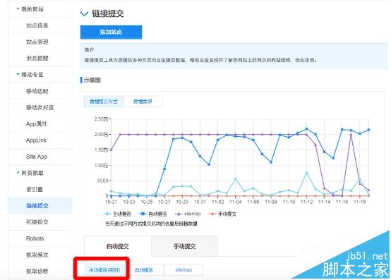Click the 11-02 date on the chart axis
The height and width of the screenshot is (280, 391).
tap(217, 202)
